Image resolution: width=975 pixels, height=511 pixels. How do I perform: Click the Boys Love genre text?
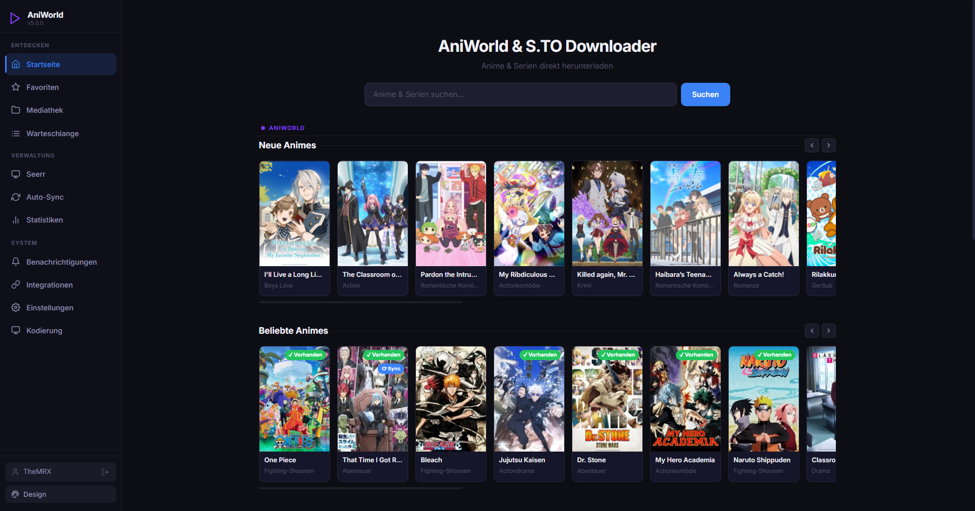pos(278,285)
